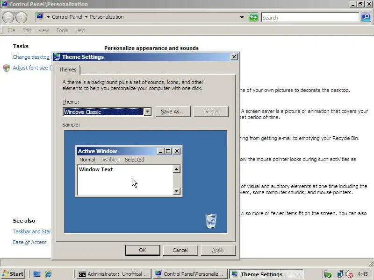
Task: Launch Internet Explorer from quick launch
Action: [48, 274]
